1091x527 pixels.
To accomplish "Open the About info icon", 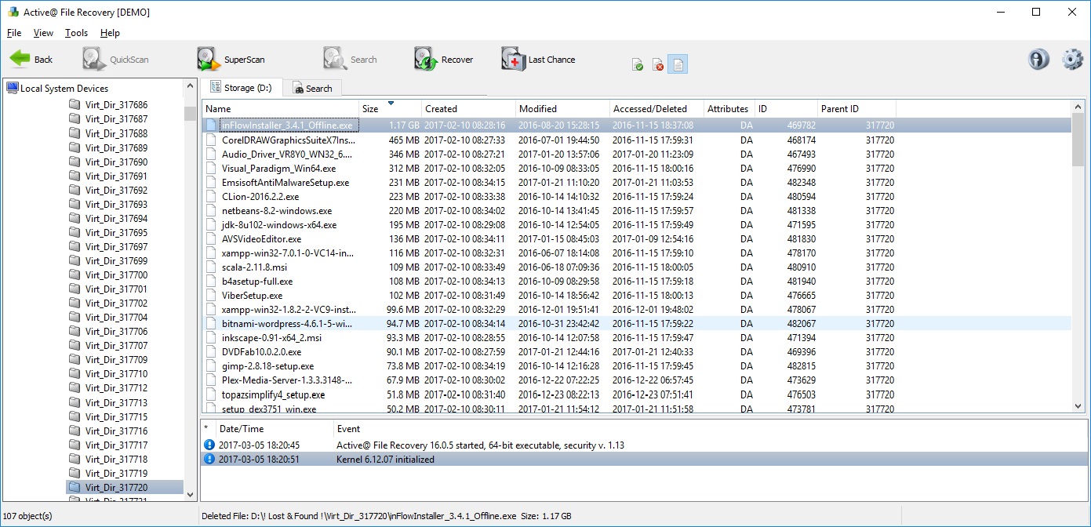I will (x=1038, y=59).
